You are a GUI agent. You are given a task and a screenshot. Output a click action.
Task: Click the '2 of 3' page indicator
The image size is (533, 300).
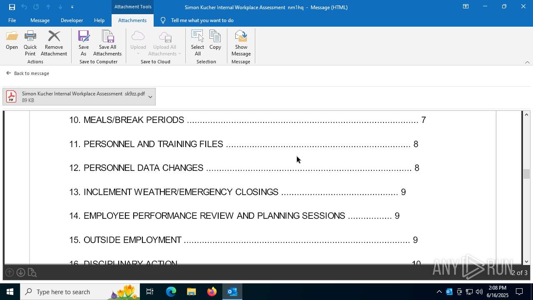coord(519,272)
